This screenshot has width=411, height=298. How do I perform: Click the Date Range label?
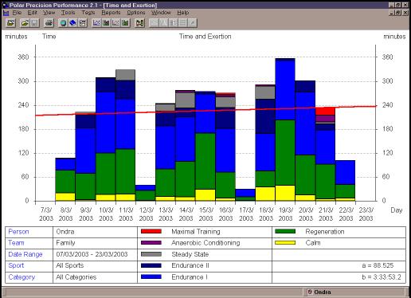pos(25,254)
